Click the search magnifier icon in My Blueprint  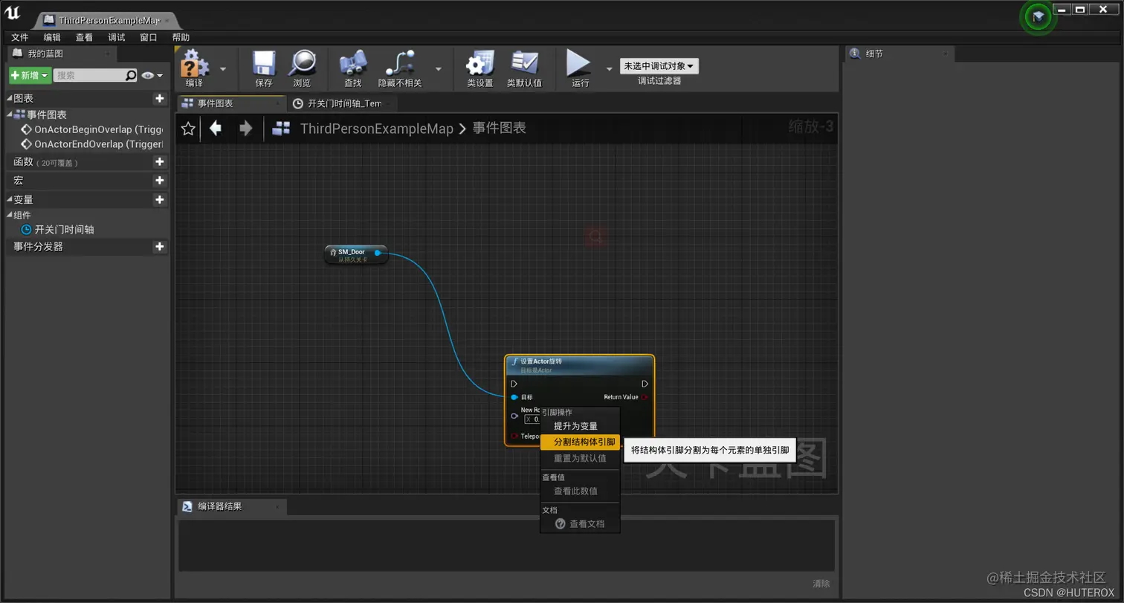point(131,75)
